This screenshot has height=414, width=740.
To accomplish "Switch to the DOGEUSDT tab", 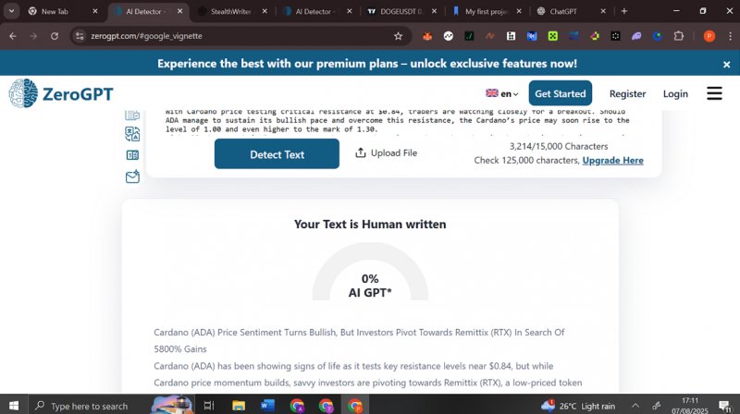I will pos(398,11).
